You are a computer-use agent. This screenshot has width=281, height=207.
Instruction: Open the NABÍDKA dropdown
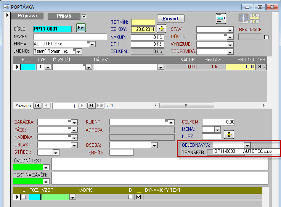tap(74, 138)
